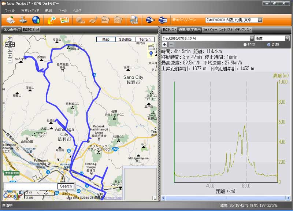
Task: Click the Google Earth KMZ toolbar icon
Action: pos(163,20)
